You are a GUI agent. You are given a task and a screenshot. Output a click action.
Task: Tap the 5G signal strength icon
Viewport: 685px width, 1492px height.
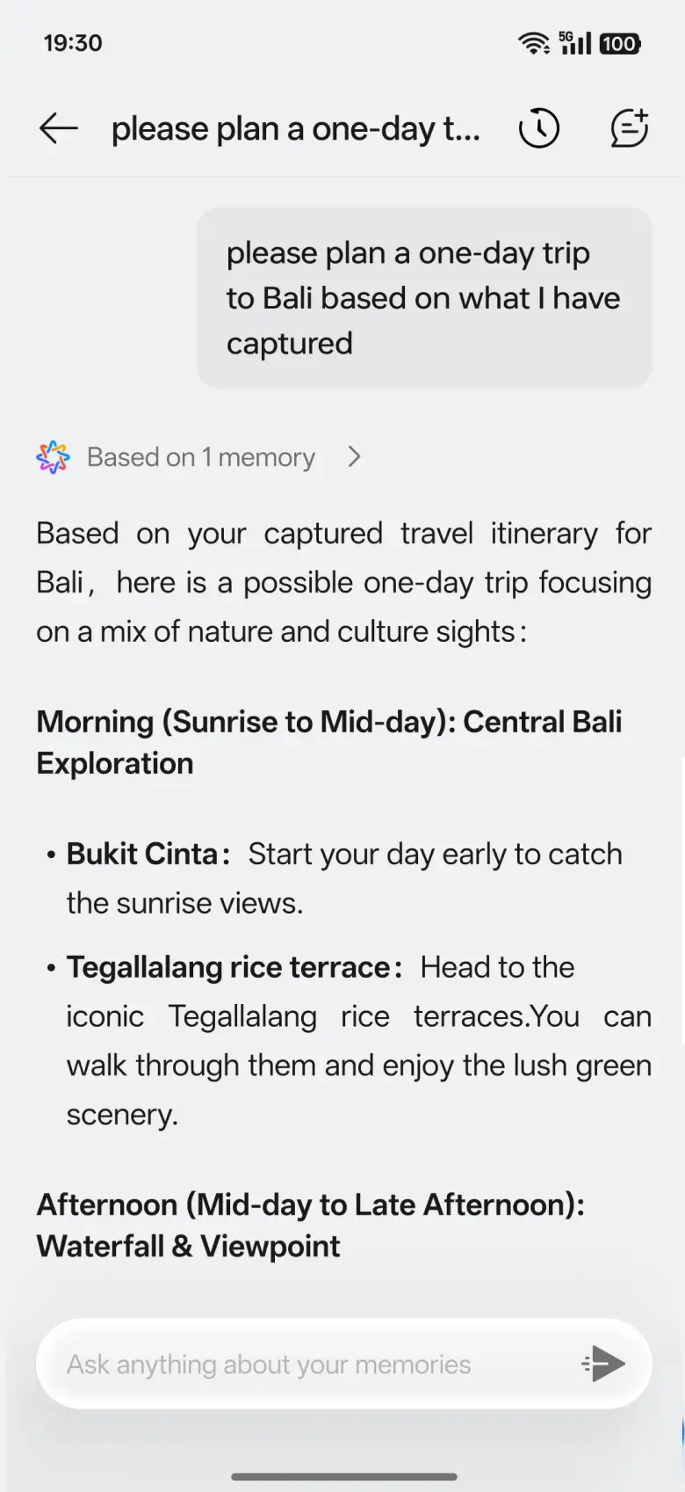pos(575,43)
